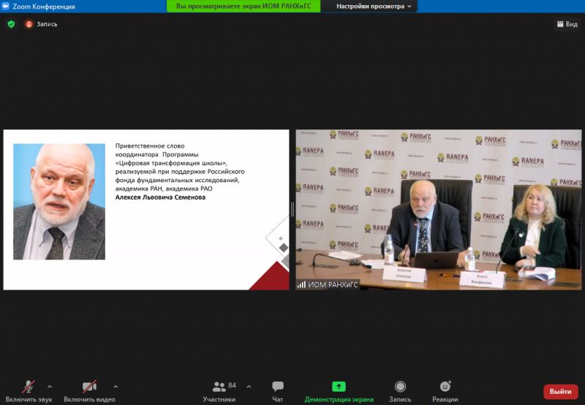Click the Приветственное слово heading on slide
This screenshot has height=405, width=585.
(150, 145)
